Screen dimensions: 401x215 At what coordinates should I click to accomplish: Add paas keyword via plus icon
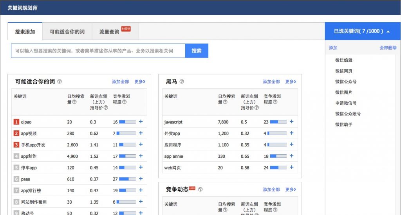click(141, 179)
